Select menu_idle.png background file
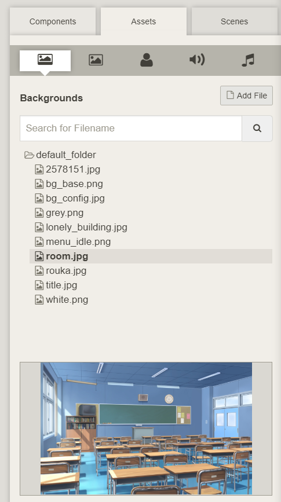Viewport: 281px width, 502px height. coord(78,241)
